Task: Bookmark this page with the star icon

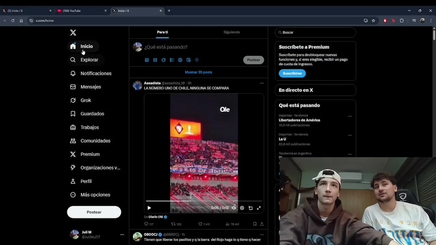Action: tap(373, 20)
